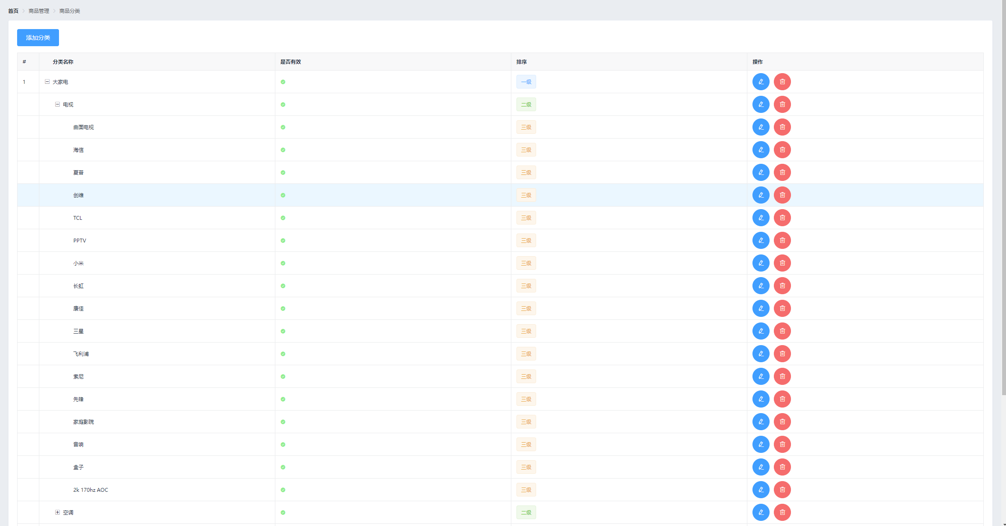Select the 家庭影院 category name
The width and height of the screenshot is (1006, 526).
click(83, 422)
